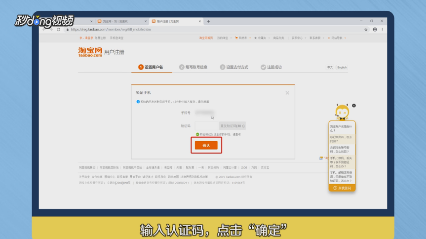This screenshot has height=239, width=426.
Task: Open the Chrome profile account icon
Action: [375, 29]
